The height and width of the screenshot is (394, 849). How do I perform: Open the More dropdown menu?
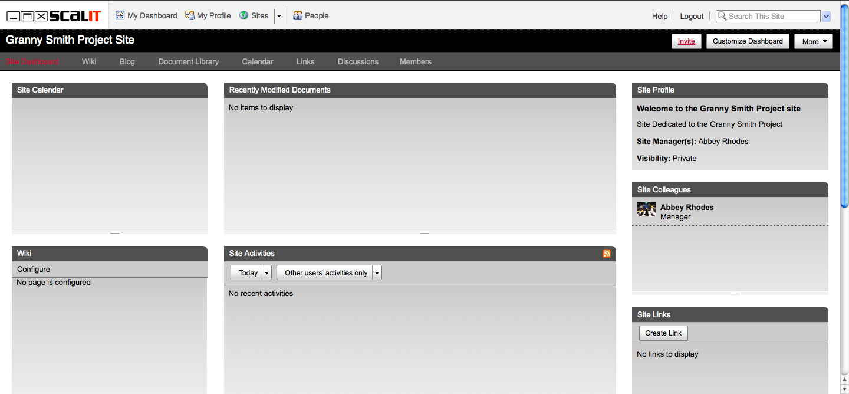(x=814, y=41)
